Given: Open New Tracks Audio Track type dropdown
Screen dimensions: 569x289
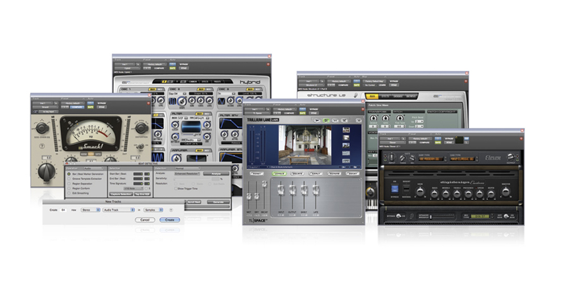Looking at the screenshot, I should tap(118, 210).
